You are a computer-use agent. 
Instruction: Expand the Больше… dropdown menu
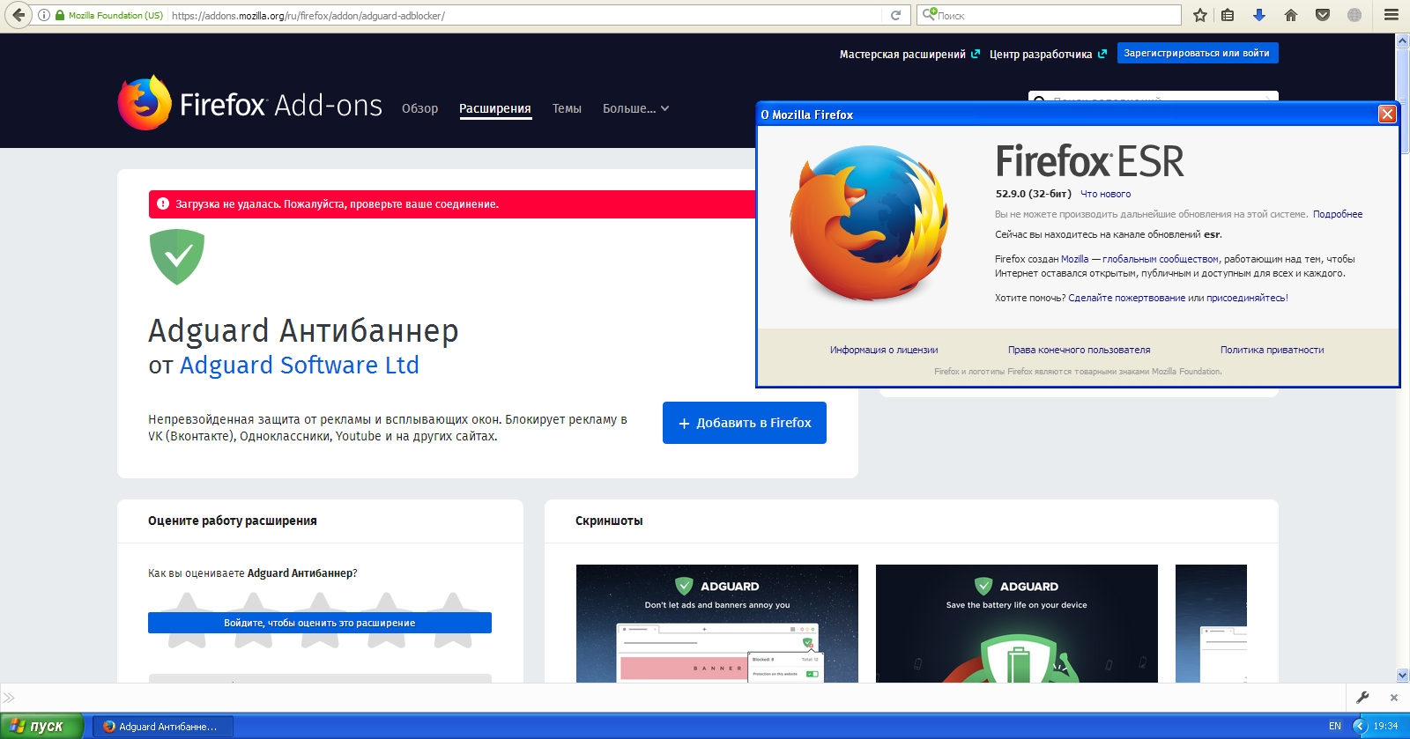click(x=635, y=108)
